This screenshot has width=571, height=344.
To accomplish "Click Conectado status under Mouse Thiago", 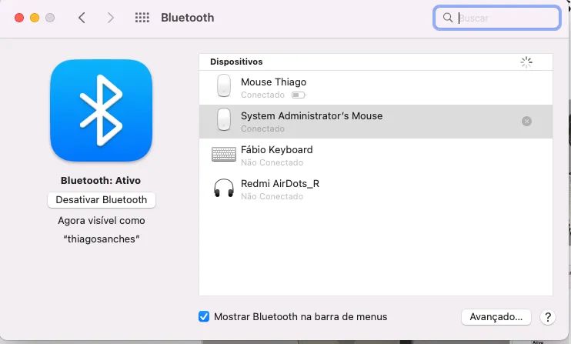I will [262, 95].
